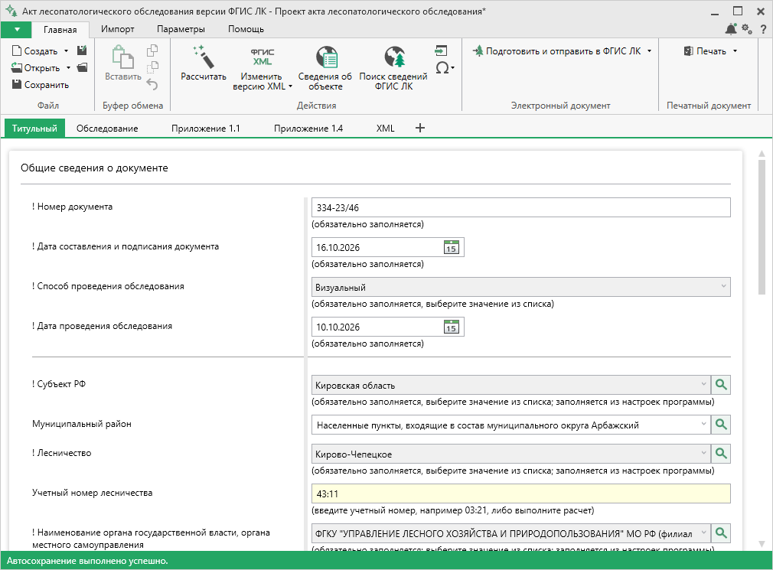Image resolution: width=773 pixels, height=570 pixels.
Task: Open the Печать dropdown arrow
Action: click(x=735, y=50)
